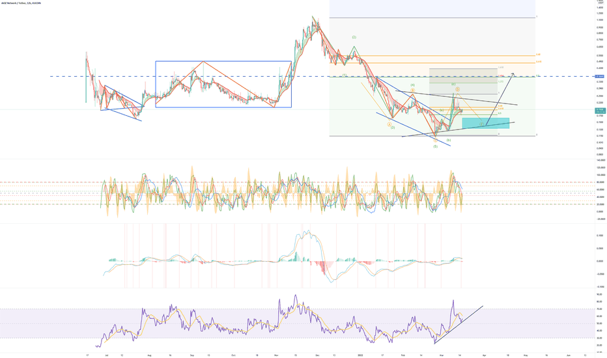Click the Sep label on time axis

[192, 355]
